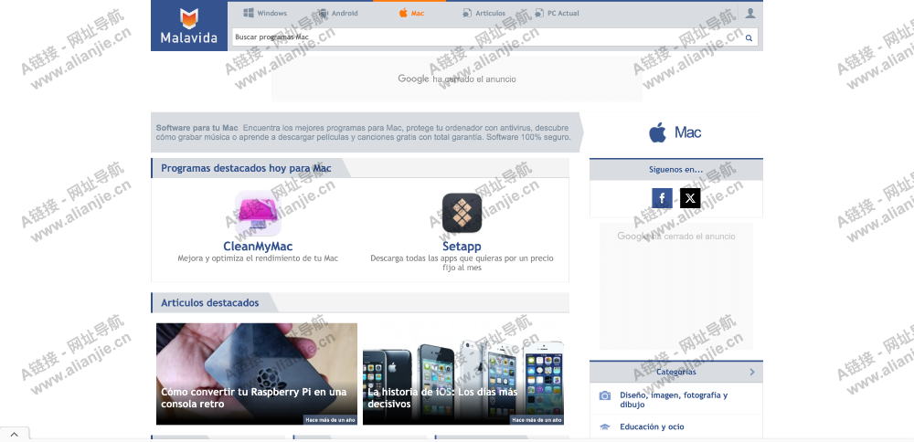Open Diseño, imagen, fotografía y dibujo category

(x=674, y=399)
